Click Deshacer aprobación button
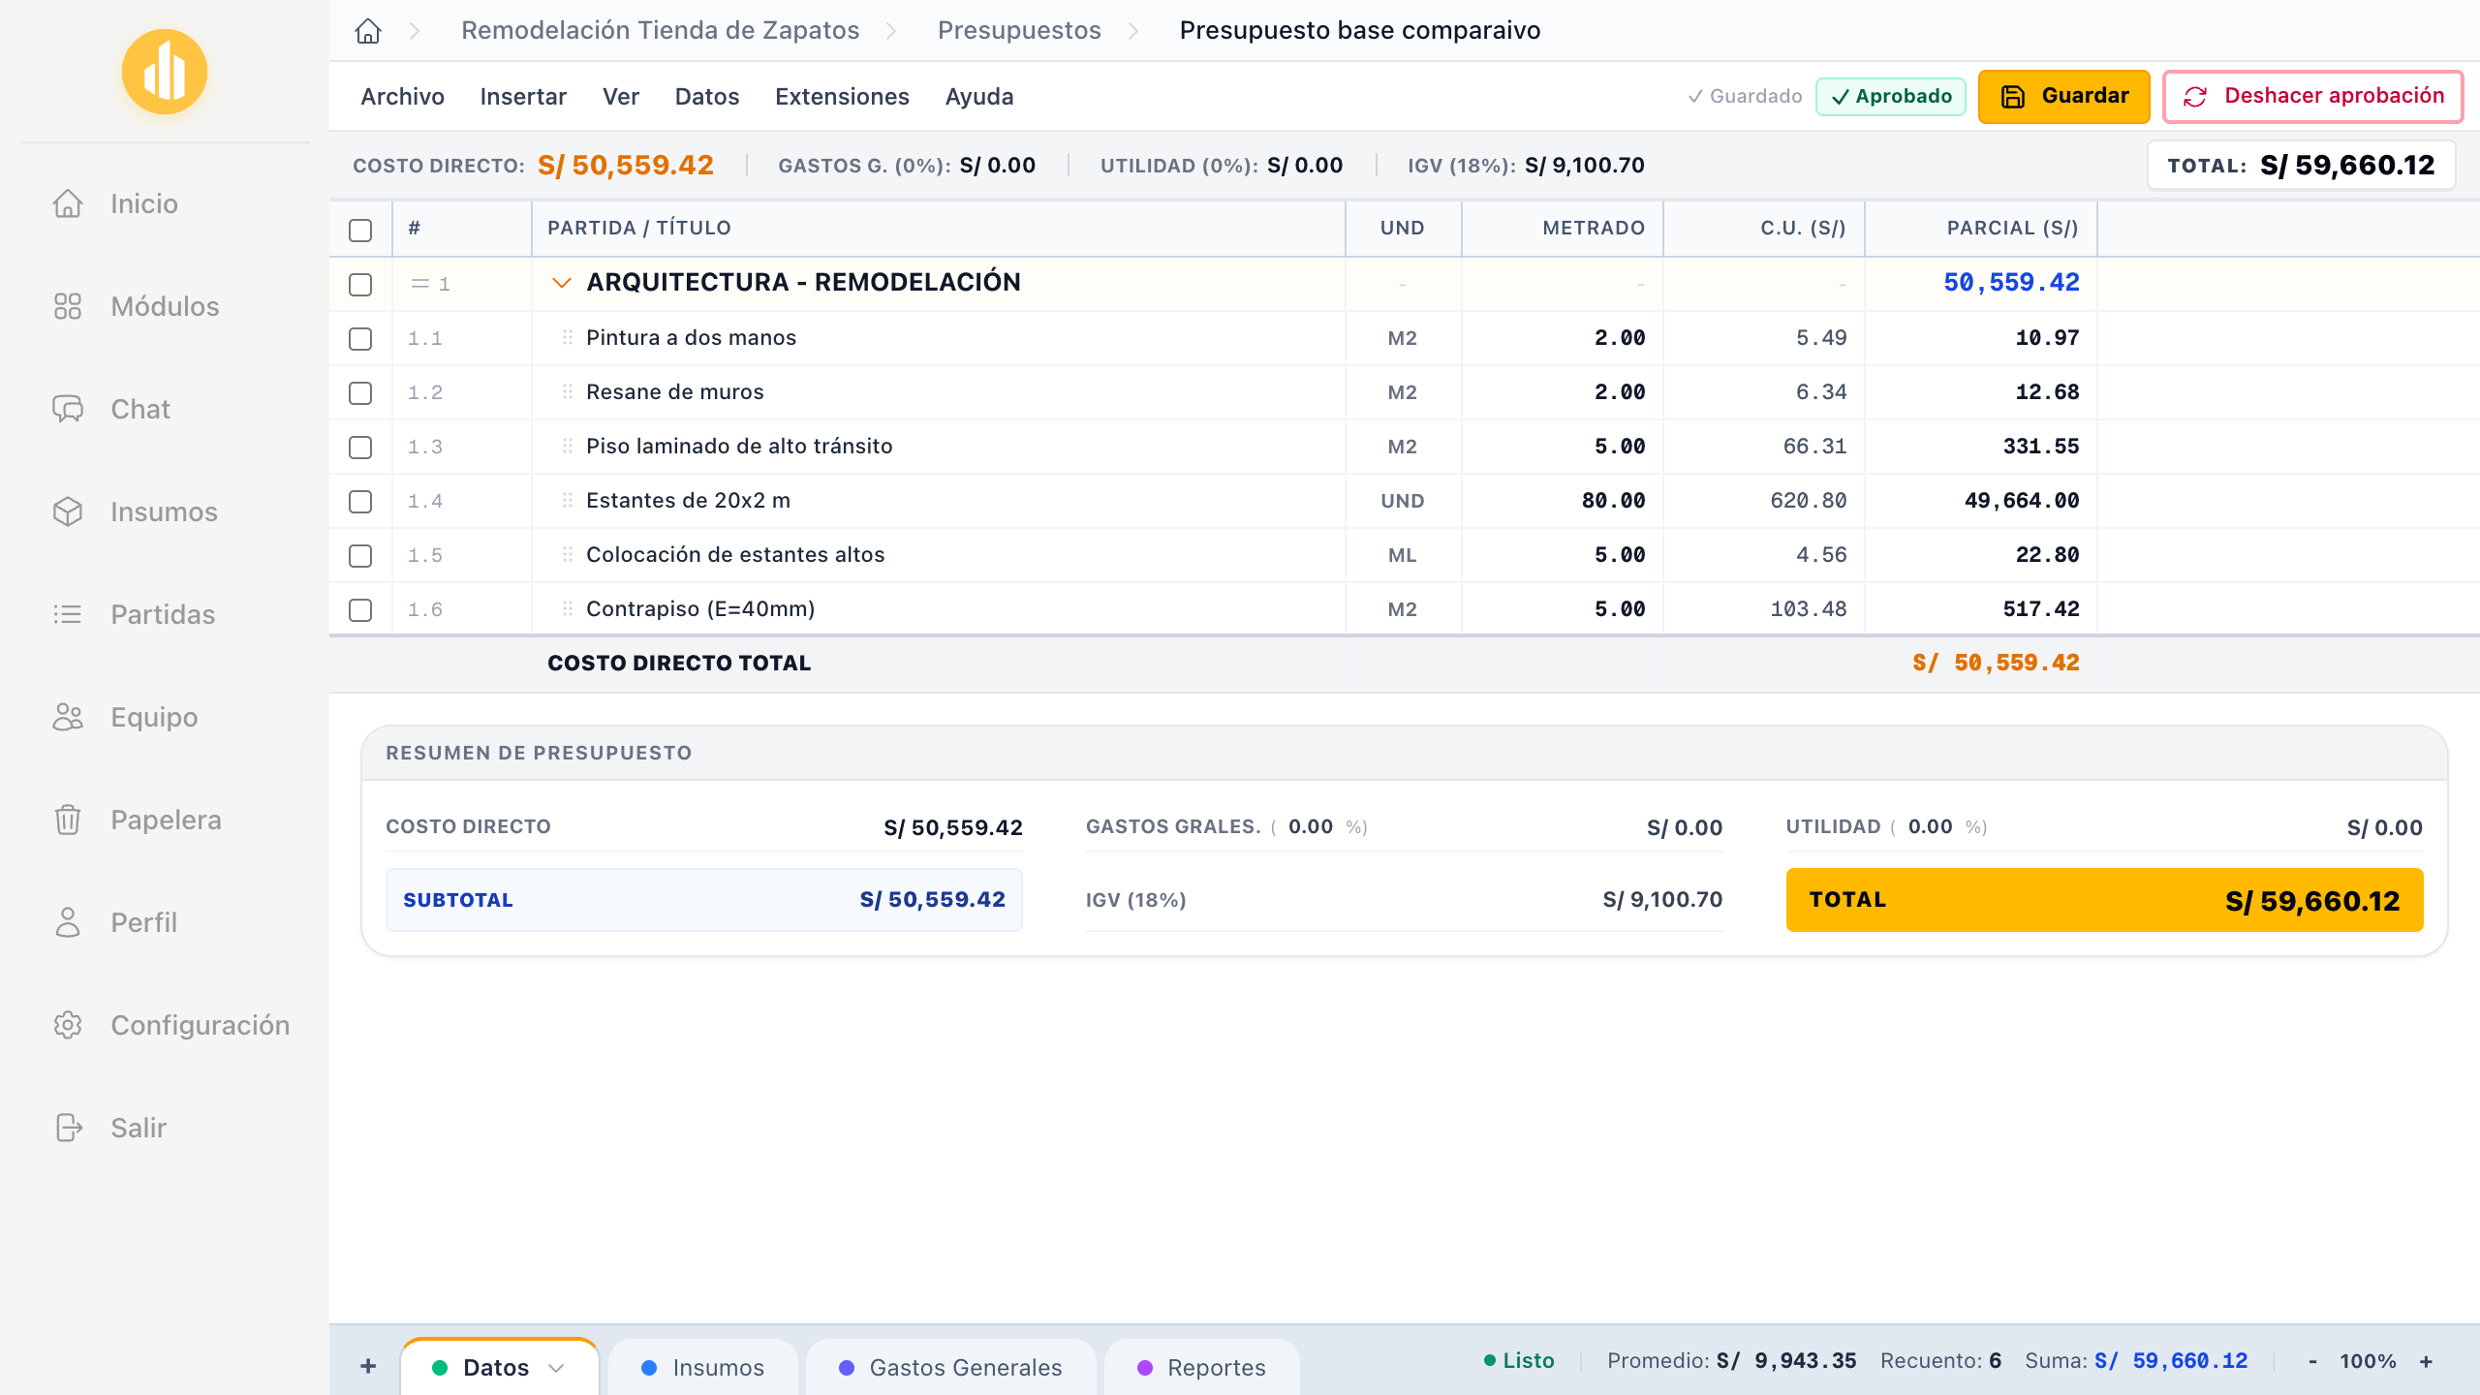The width and height of the screenshot is (2480, 1395). point(2312,96)
